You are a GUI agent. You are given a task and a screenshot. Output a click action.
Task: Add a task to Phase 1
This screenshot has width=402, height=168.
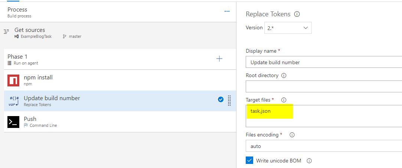(219, 59)
